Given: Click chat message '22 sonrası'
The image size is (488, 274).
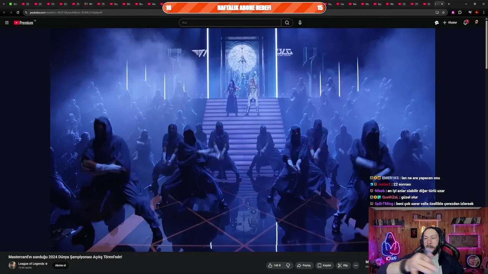Looking at the screenshot, I should coord(390,185).
